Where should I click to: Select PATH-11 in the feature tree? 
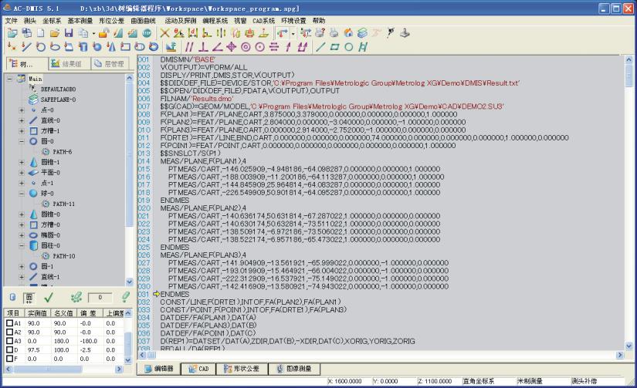click(64, 204)
